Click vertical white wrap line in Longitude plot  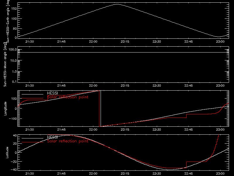[x=101, y=109]
